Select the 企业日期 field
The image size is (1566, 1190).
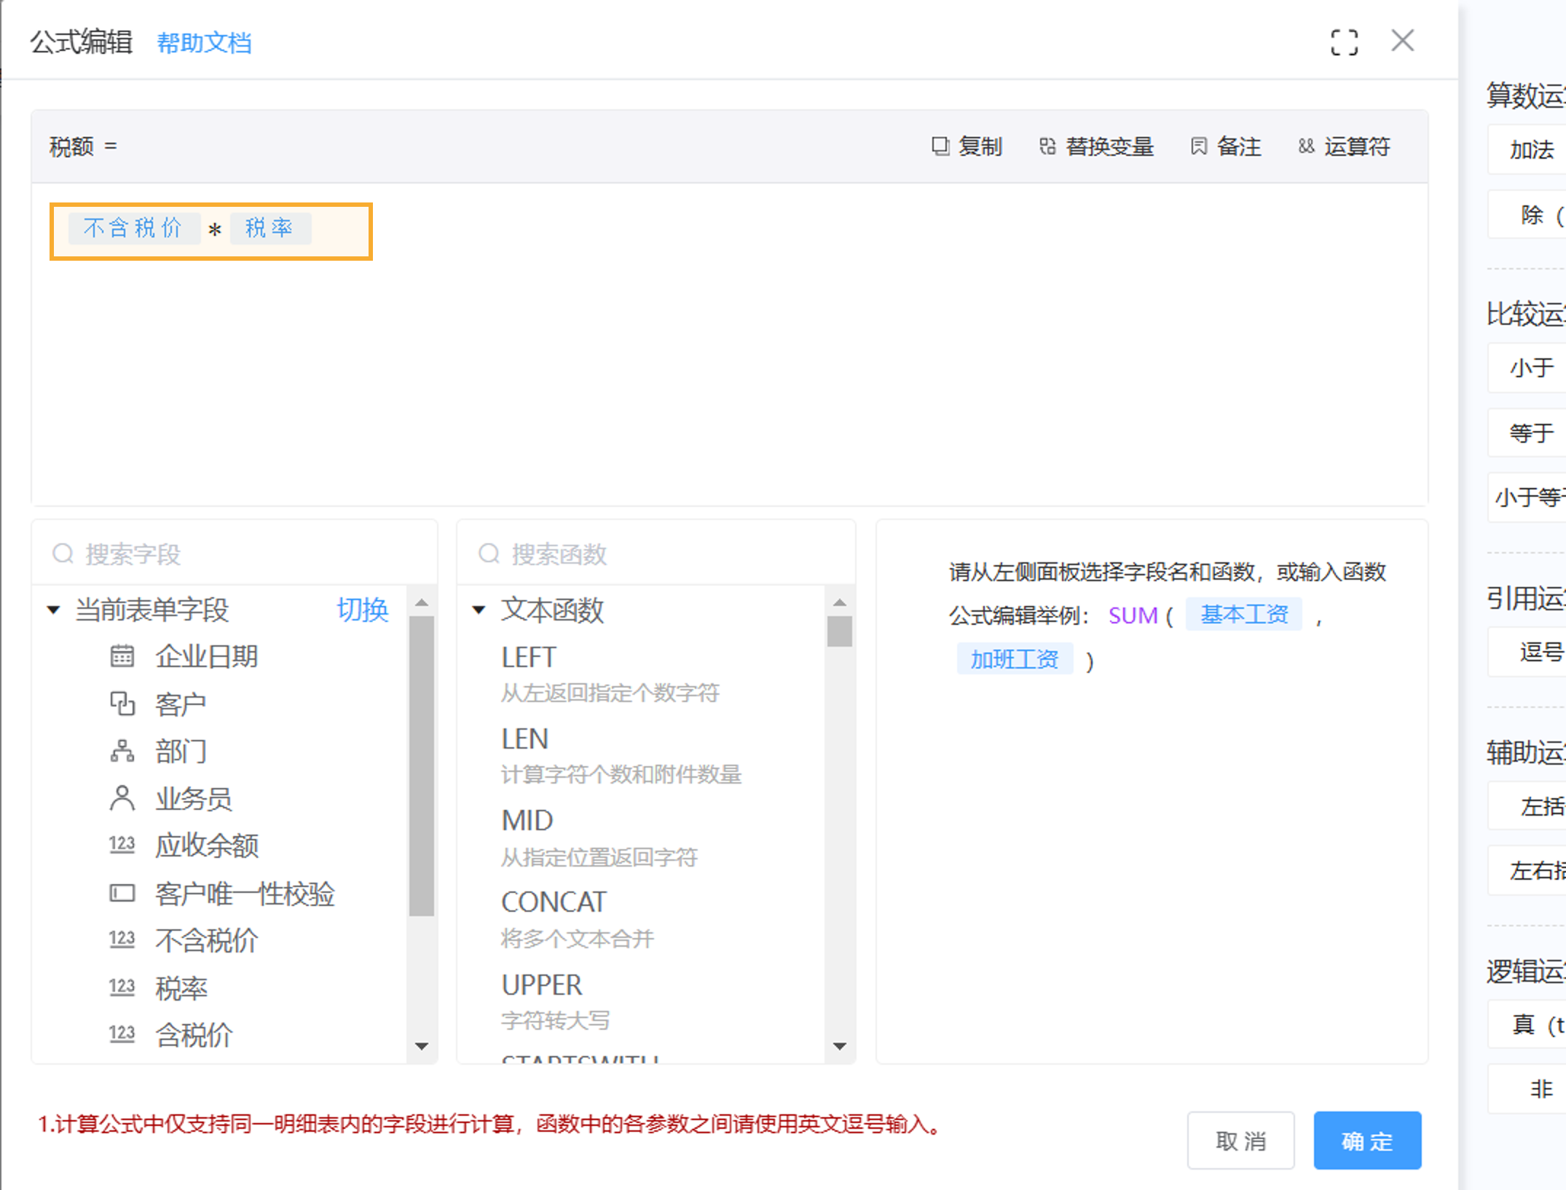click(x=206, y=656)
